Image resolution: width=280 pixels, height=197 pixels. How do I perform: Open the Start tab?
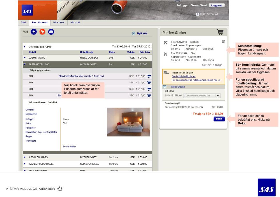tap(23, 23)
